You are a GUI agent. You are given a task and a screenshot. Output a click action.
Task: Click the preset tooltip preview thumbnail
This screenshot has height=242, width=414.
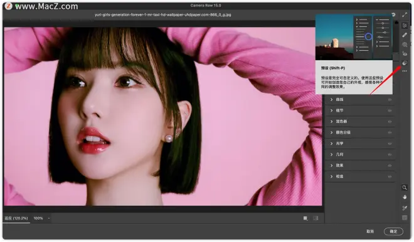click(x=354, y=37)
